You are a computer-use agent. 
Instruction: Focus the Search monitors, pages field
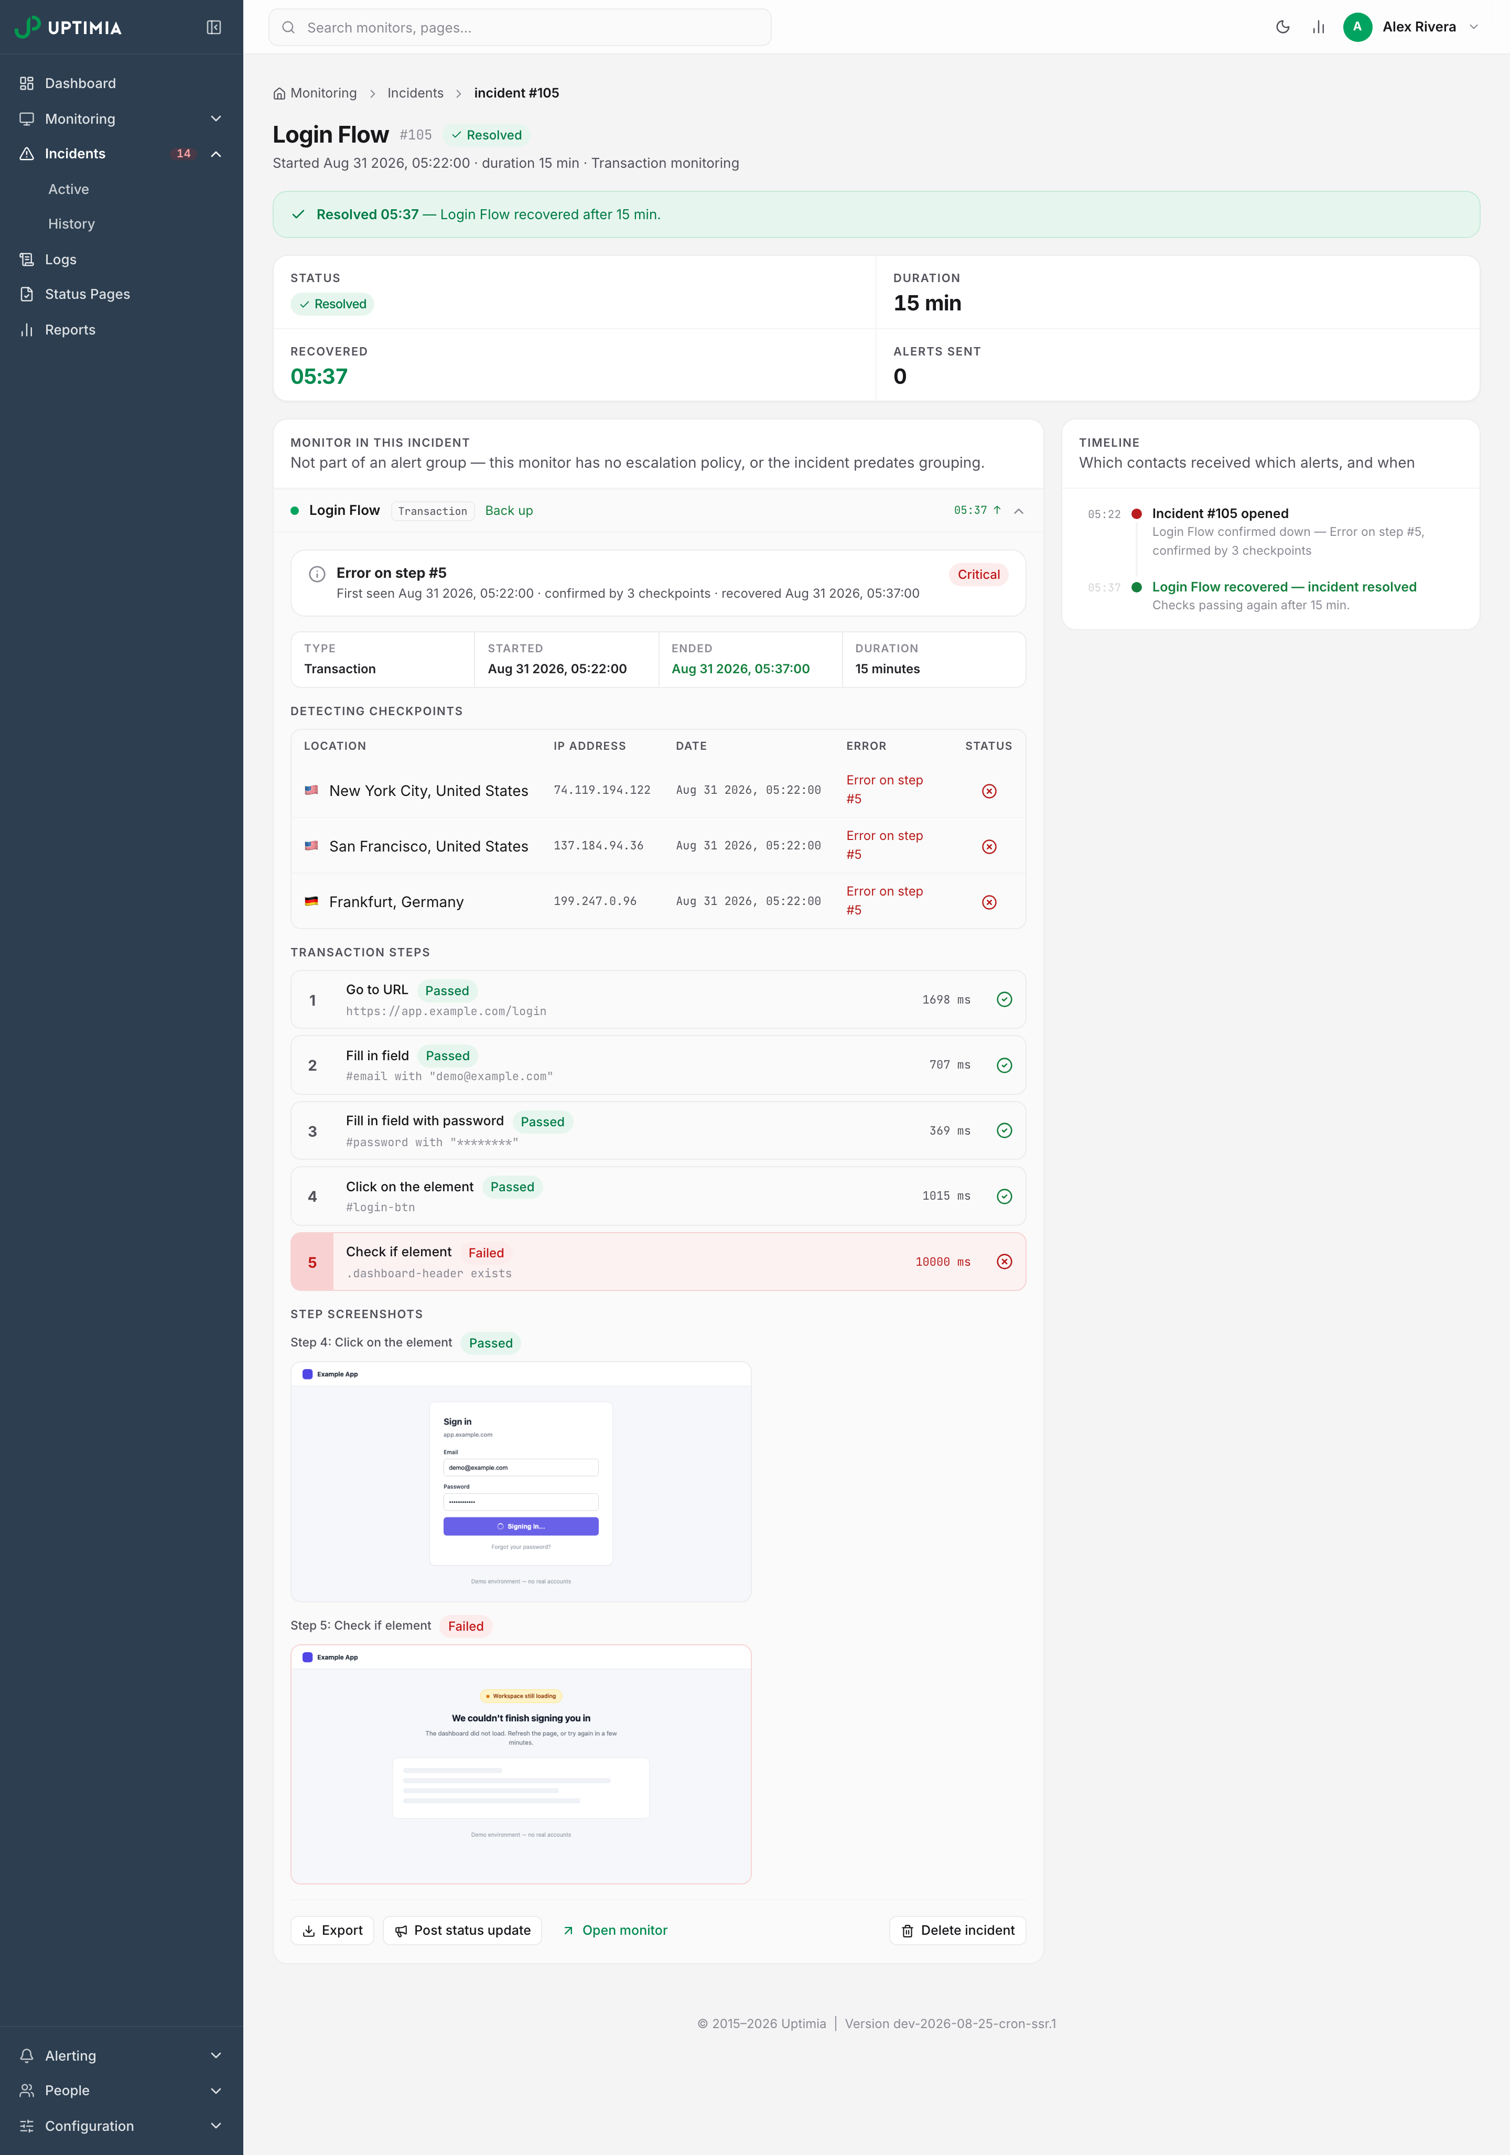[x=520, y=27]
